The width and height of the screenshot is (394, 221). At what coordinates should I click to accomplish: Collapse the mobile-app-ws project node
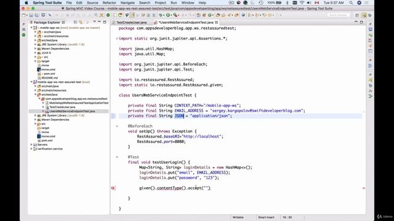31,28
